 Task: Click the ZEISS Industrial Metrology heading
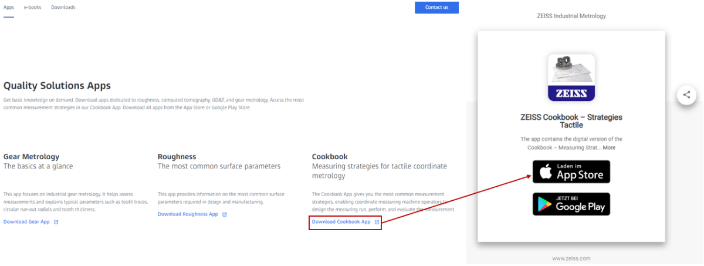[571, 16]
